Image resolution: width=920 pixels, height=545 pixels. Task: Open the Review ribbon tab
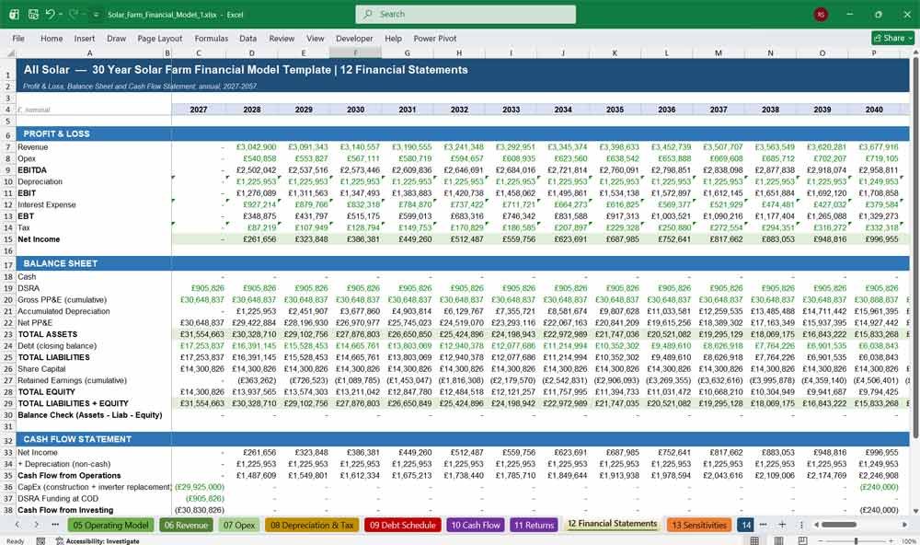click(x=282, y=38)
